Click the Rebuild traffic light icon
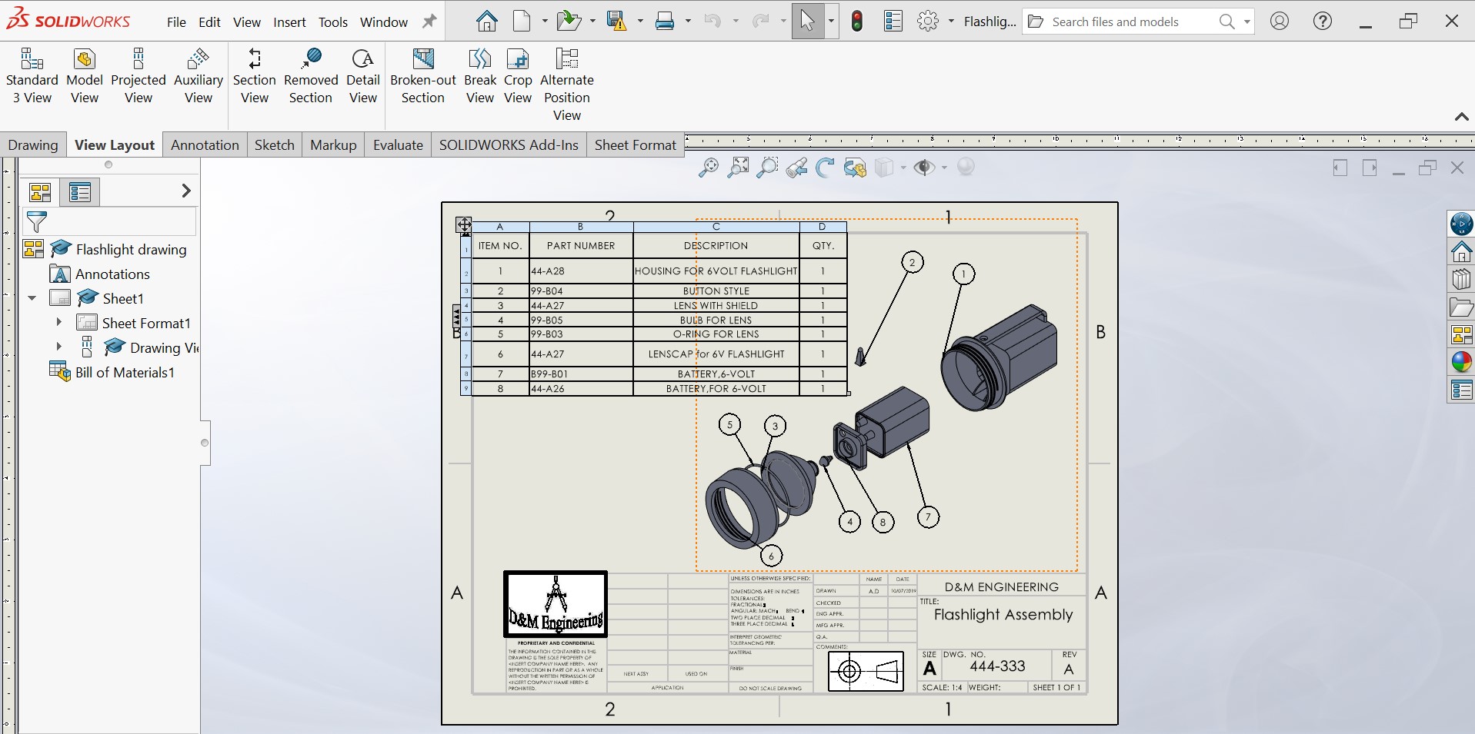 (857, 22)
